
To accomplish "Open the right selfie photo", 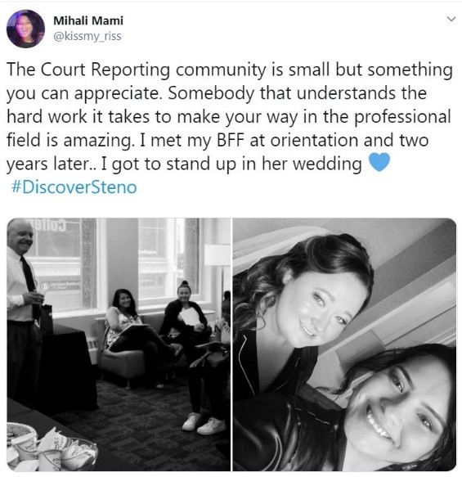I will click(344, 344).
